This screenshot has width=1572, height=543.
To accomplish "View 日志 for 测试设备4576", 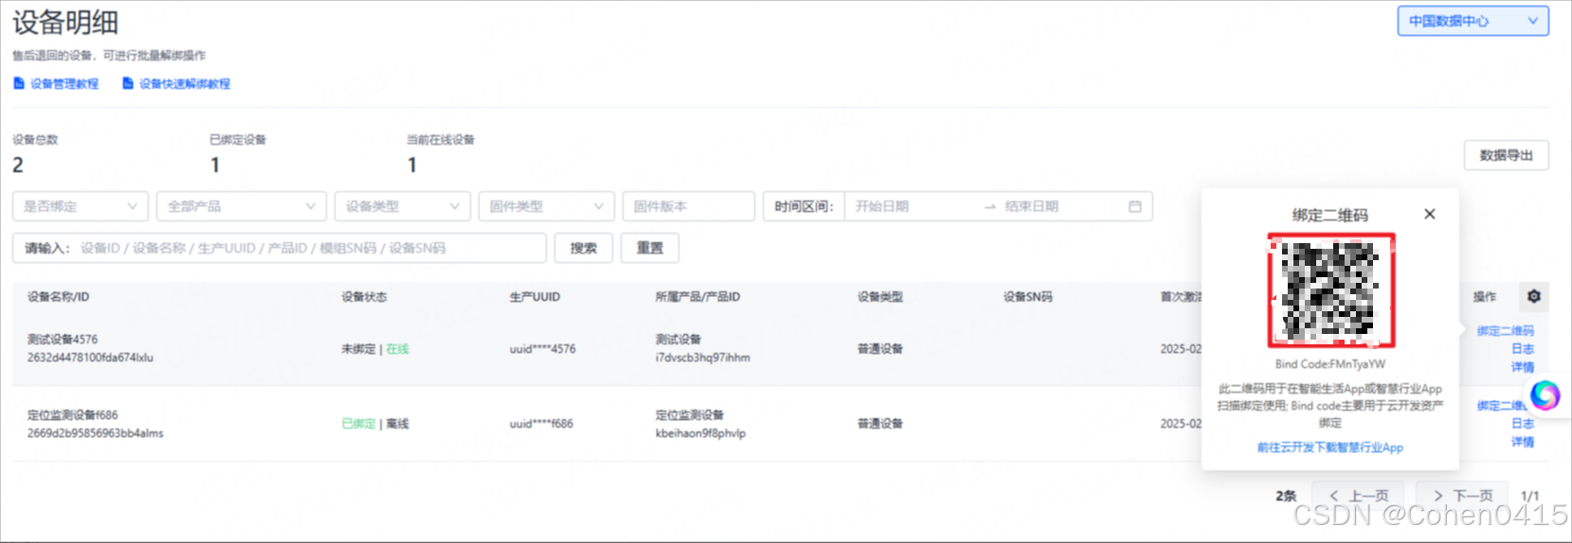I will [1523, 349].
